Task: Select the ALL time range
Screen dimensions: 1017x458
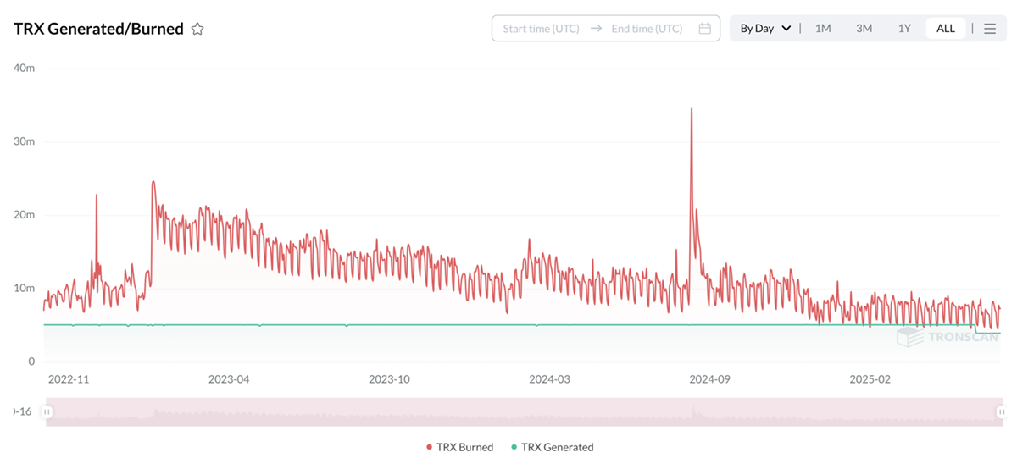Action: [946, 29]
